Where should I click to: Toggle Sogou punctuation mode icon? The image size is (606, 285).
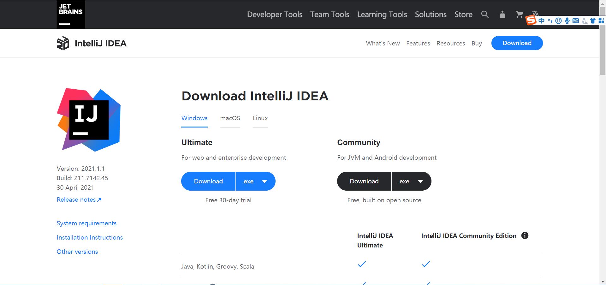click(550, 21)
